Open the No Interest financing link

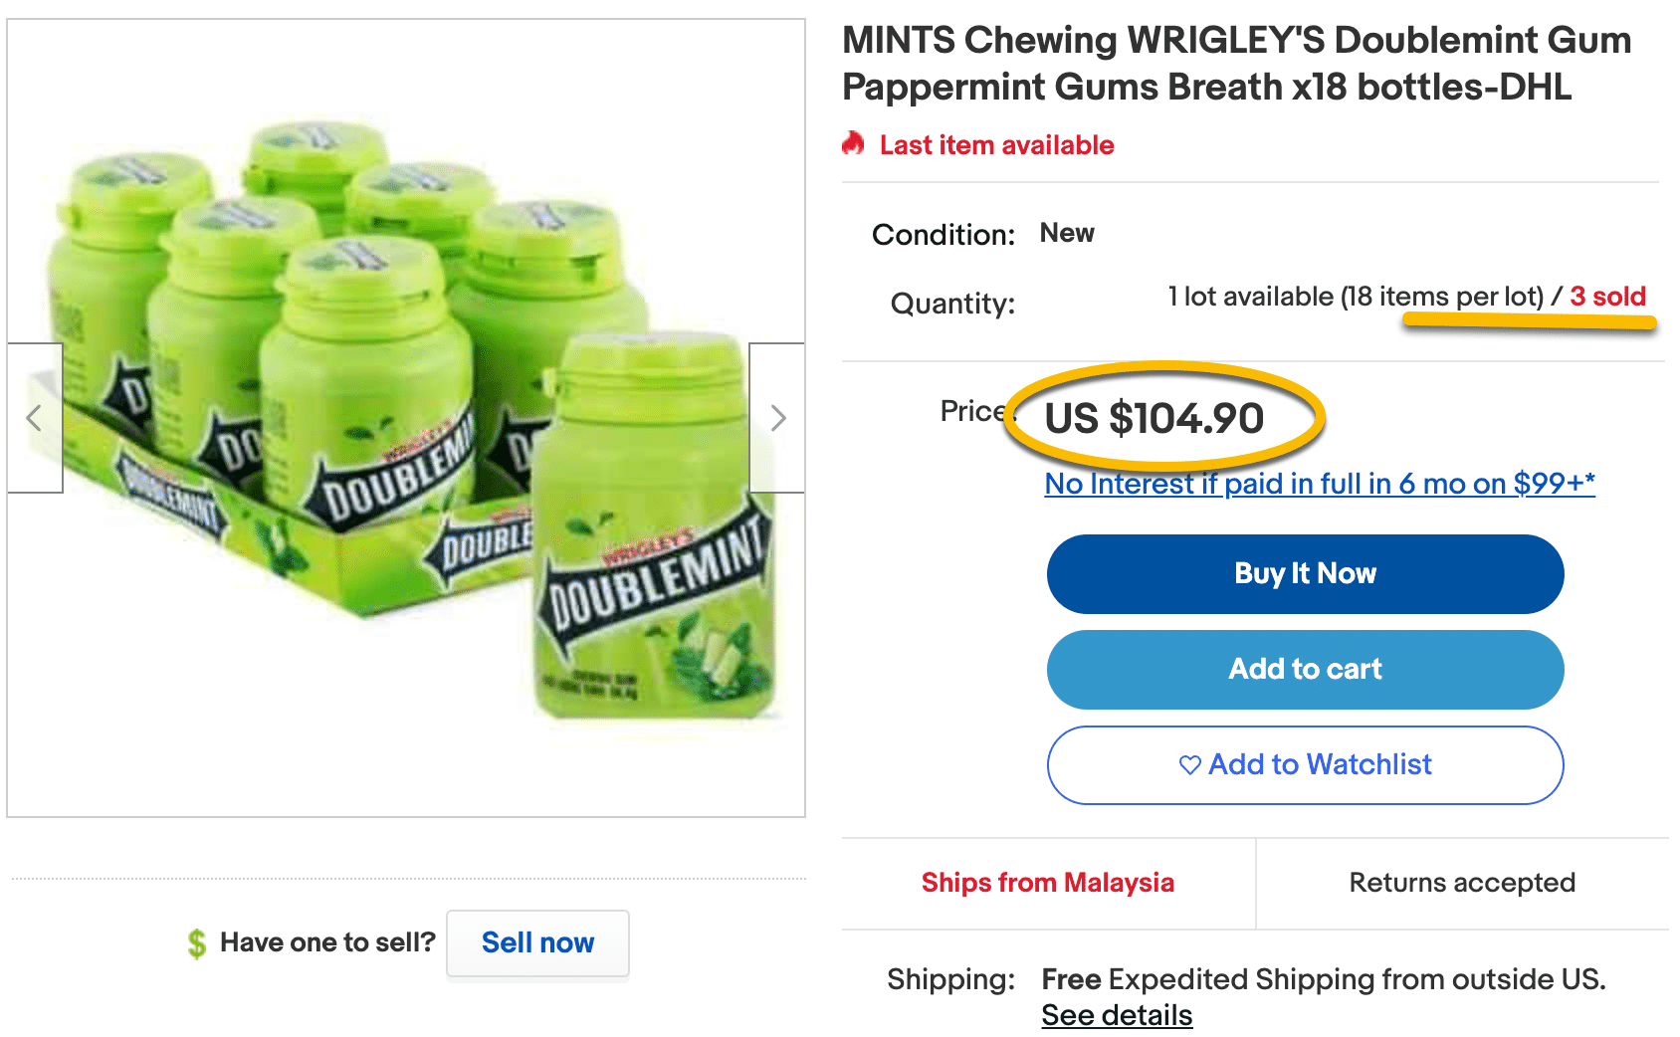point(1320,484)
